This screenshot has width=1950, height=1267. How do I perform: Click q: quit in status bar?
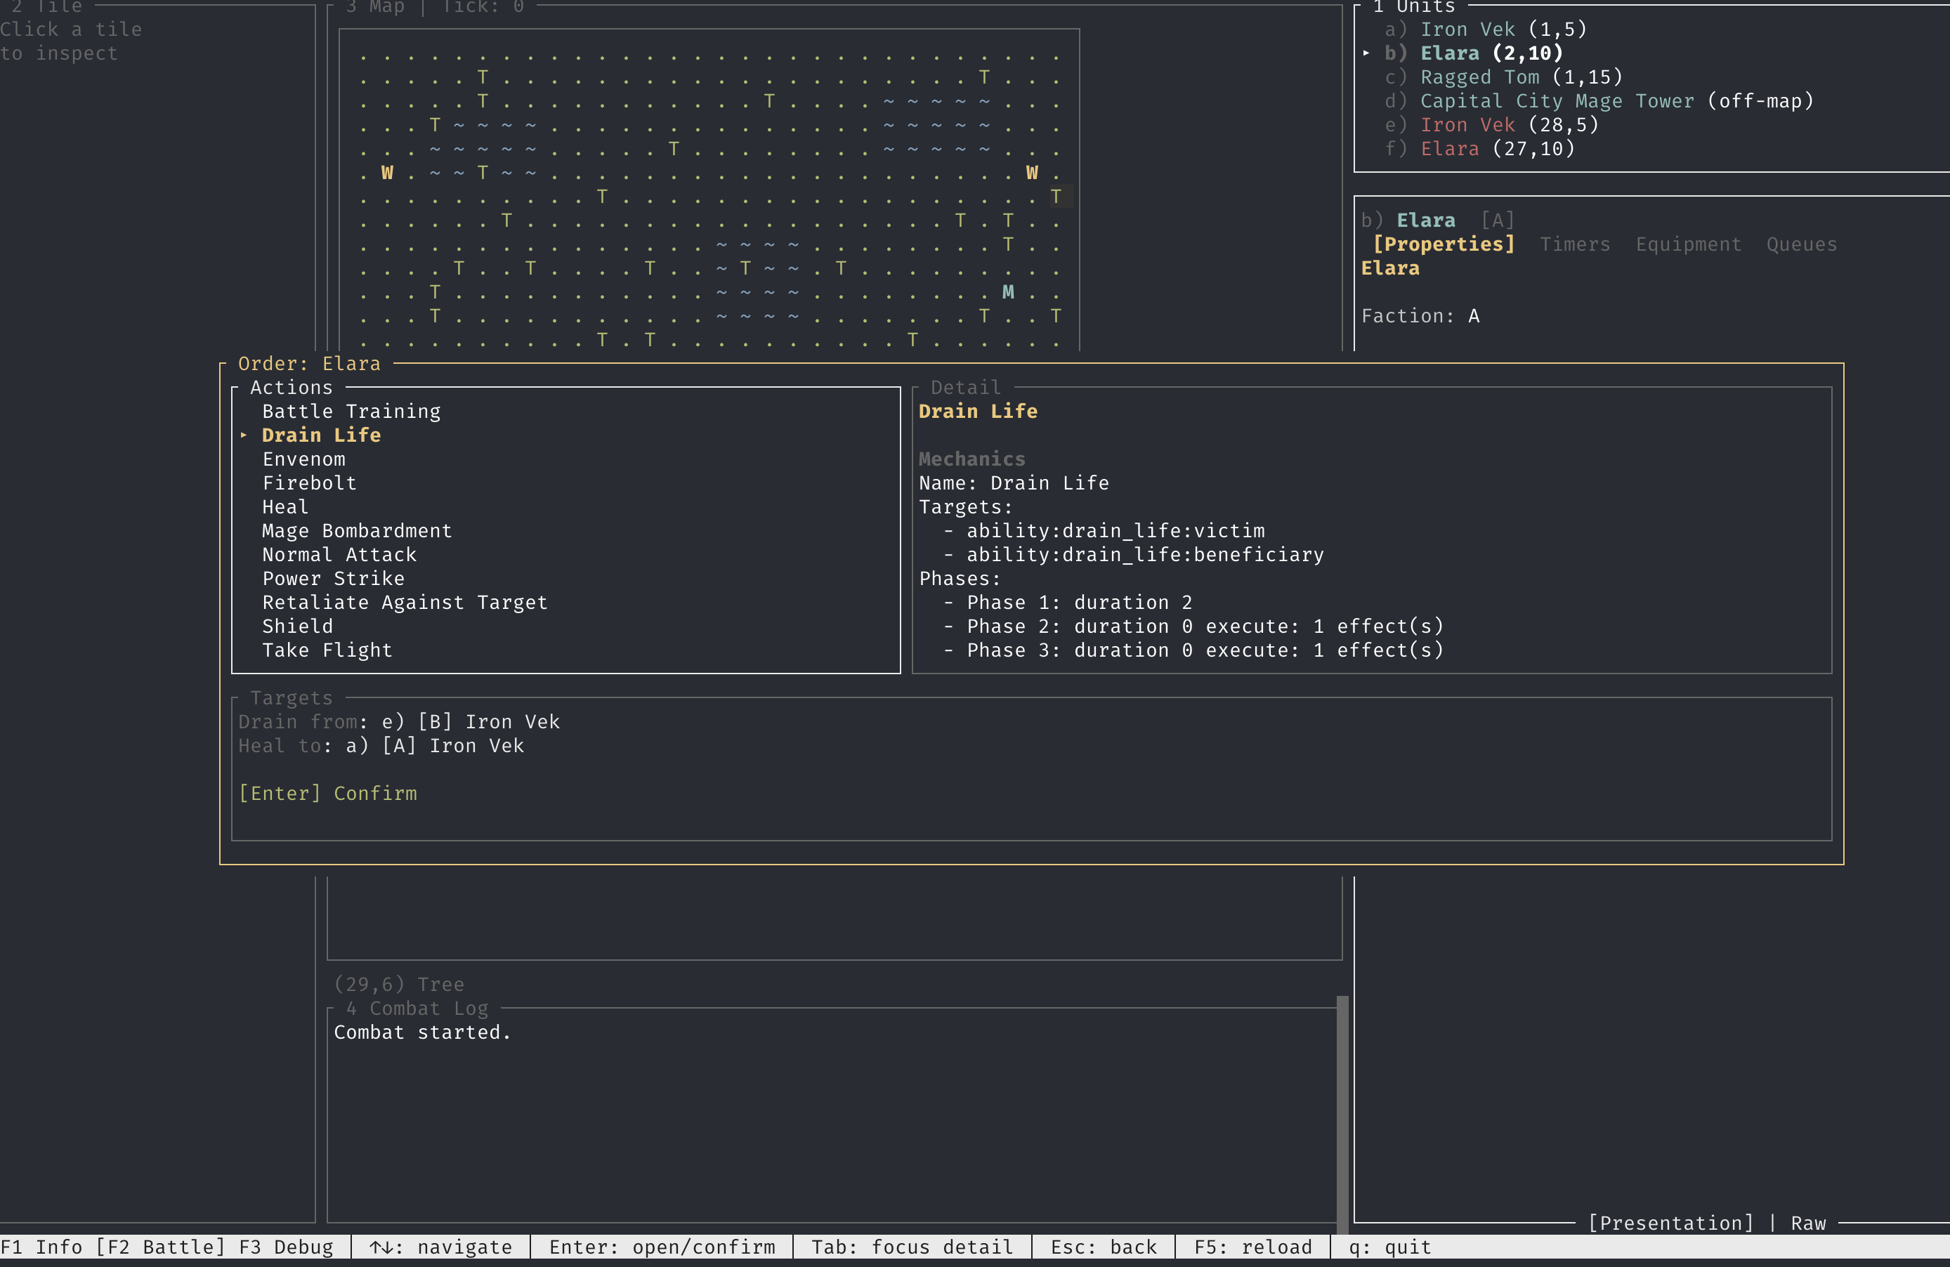[x=1389, y=1247]
